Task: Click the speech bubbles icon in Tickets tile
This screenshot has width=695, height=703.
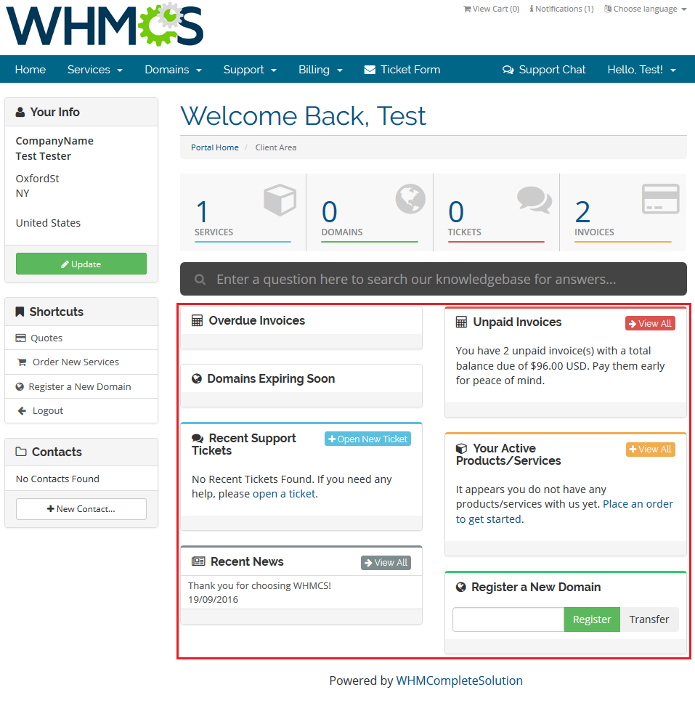Action: tap(534, 200)
